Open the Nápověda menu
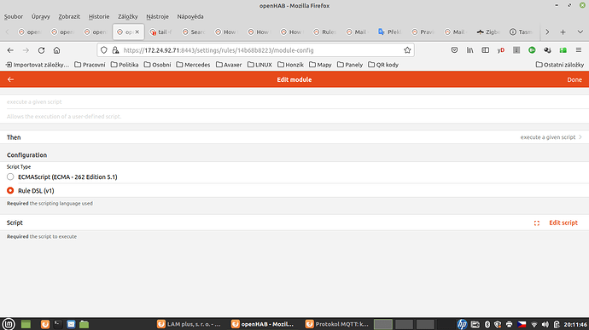589x330 pixels. (190, 16)
